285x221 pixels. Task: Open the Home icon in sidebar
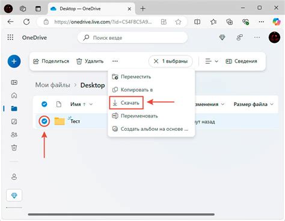point(14,95)
